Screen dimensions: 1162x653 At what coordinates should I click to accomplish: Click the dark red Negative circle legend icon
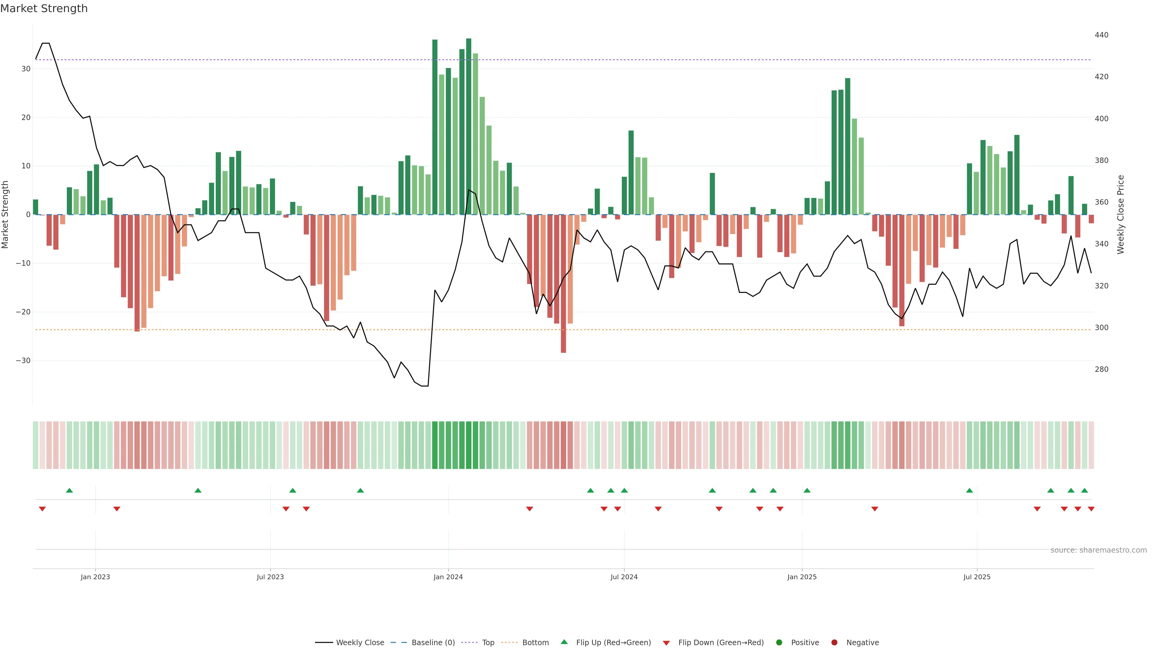pyautogui.click(x=834, y=642)
